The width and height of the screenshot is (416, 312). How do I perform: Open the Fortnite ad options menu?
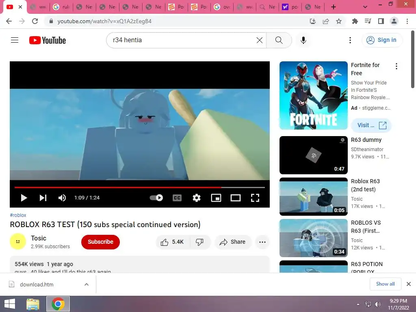396,66
